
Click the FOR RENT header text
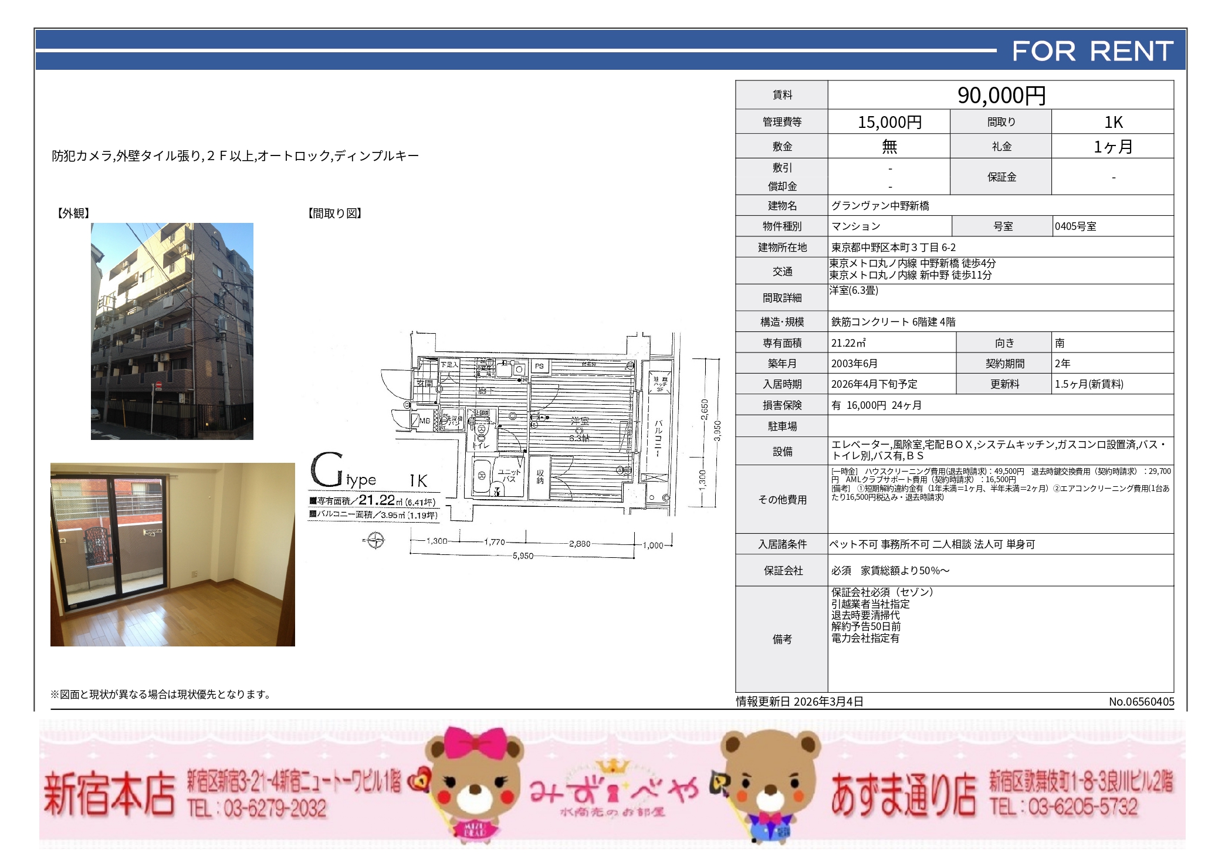pos(1092,52)
